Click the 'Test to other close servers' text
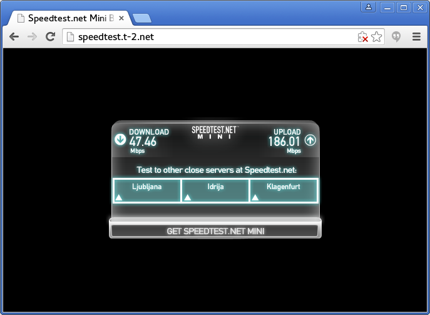Image resolution: width=430 pixels, height=315 pixels. click(217, 170)
